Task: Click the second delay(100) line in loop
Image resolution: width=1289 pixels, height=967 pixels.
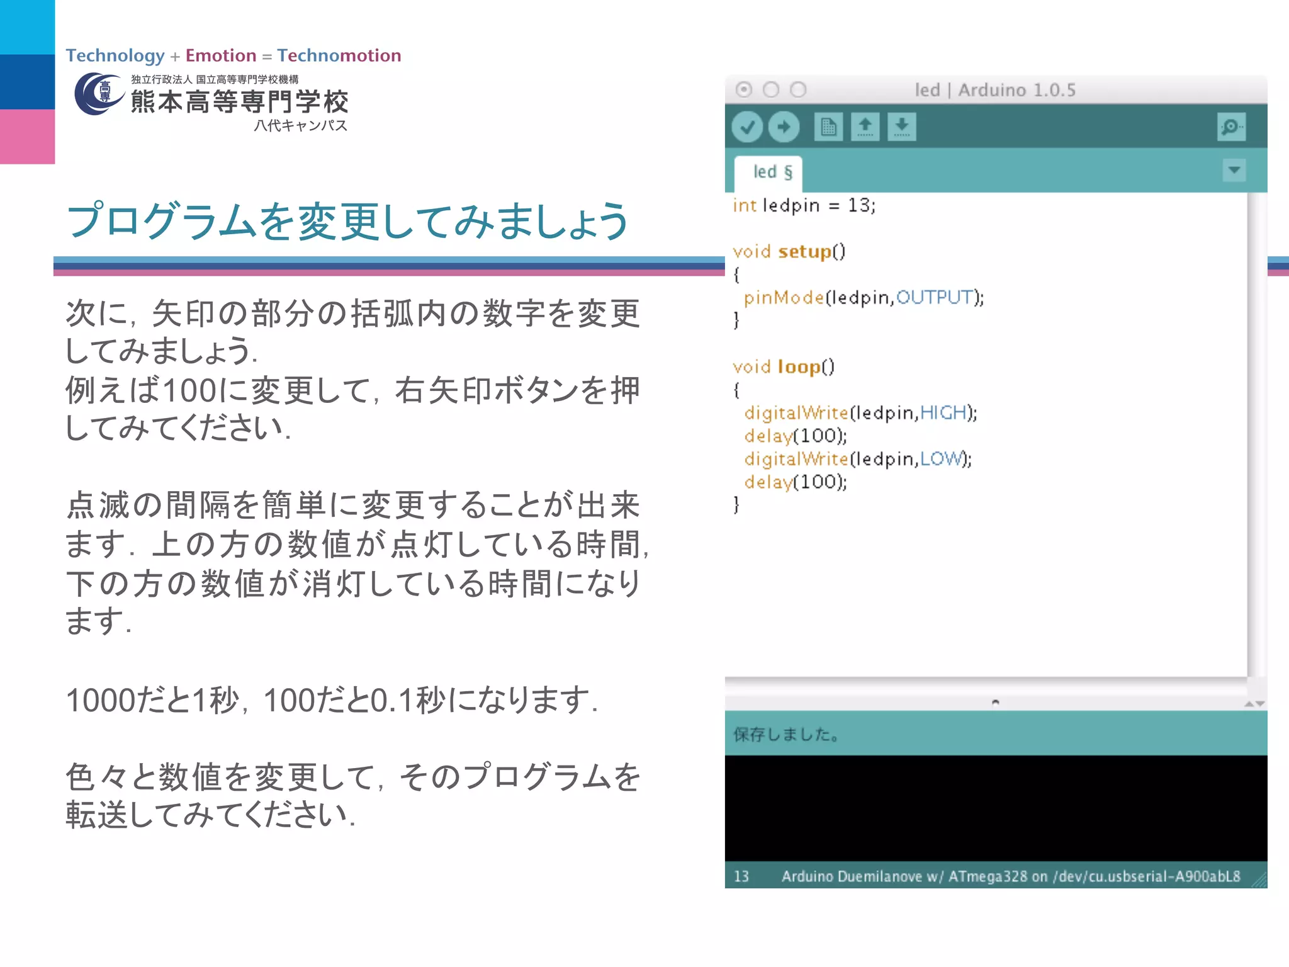Action: click(796, 482)
